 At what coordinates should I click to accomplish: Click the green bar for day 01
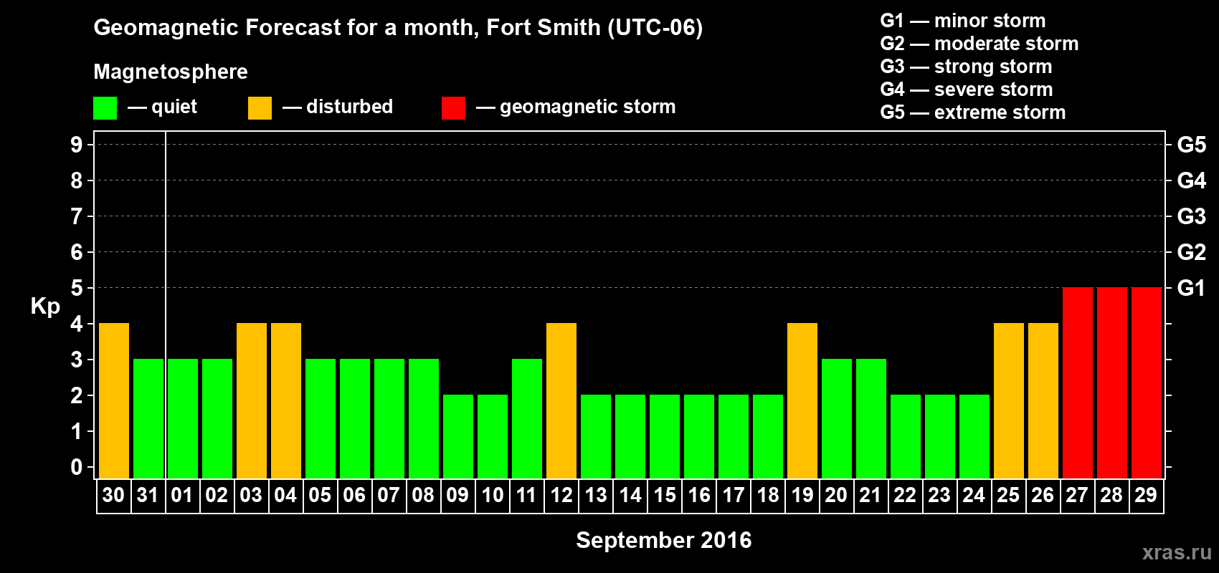pos(183,418)
